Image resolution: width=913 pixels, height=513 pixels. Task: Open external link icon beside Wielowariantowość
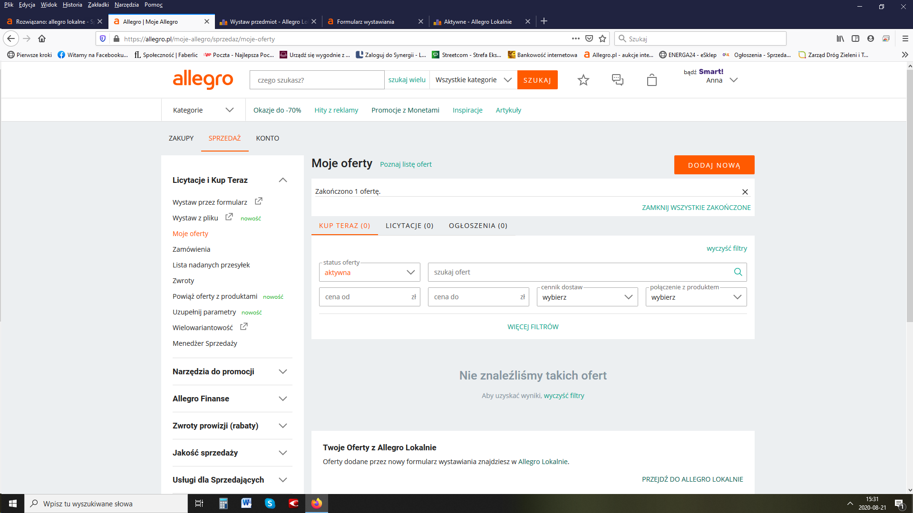244,327
